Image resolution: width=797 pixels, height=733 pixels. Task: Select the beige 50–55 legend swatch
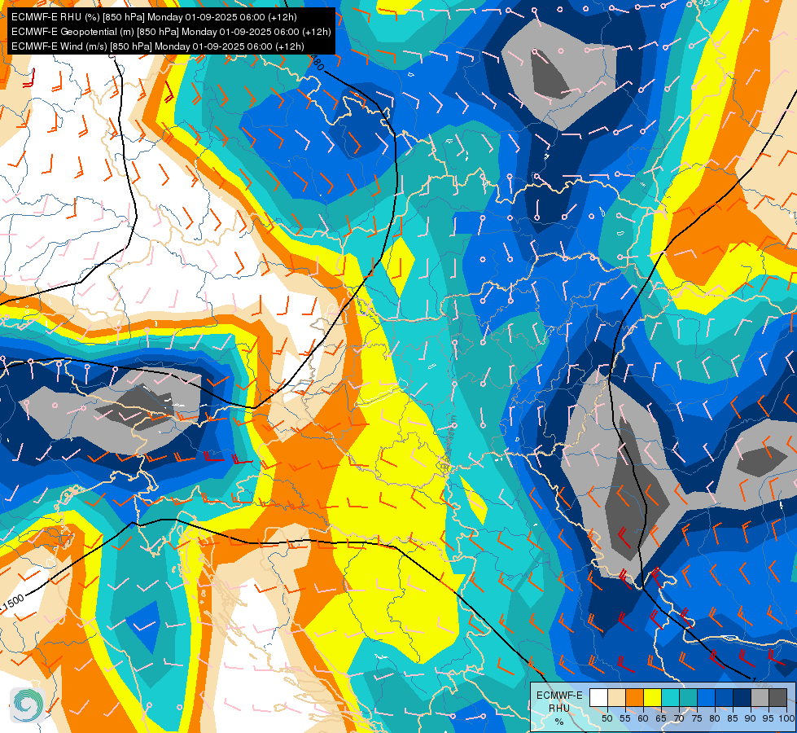point(616,697)
